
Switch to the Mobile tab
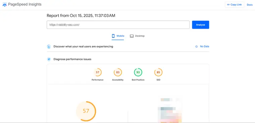(x=118, y=36)
